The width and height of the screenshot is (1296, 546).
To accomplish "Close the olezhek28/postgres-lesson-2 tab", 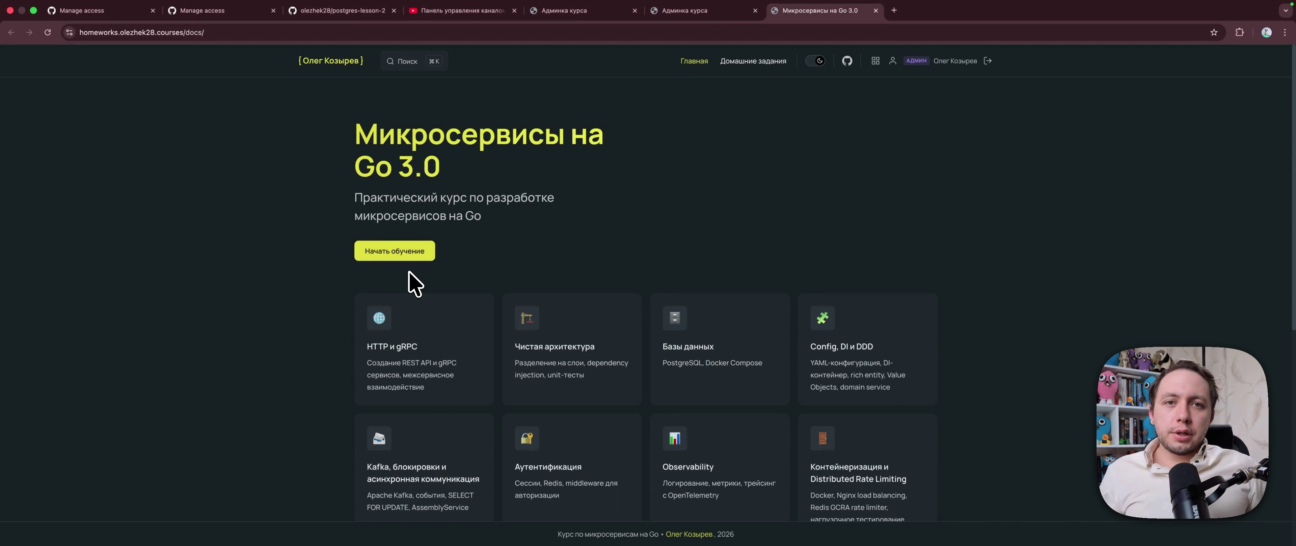I will (394, 10).
